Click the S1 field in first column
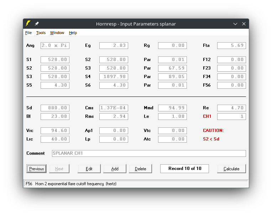 tap(55, 60)
